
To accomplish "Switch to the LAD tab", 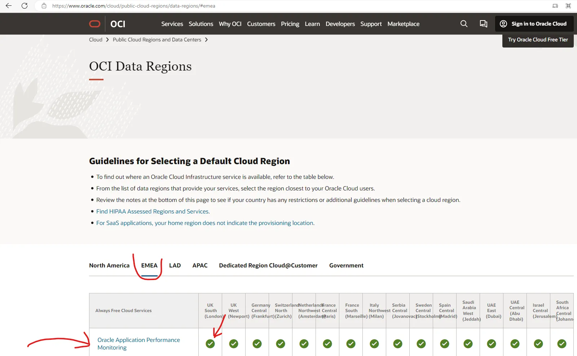I will [175, 265].
